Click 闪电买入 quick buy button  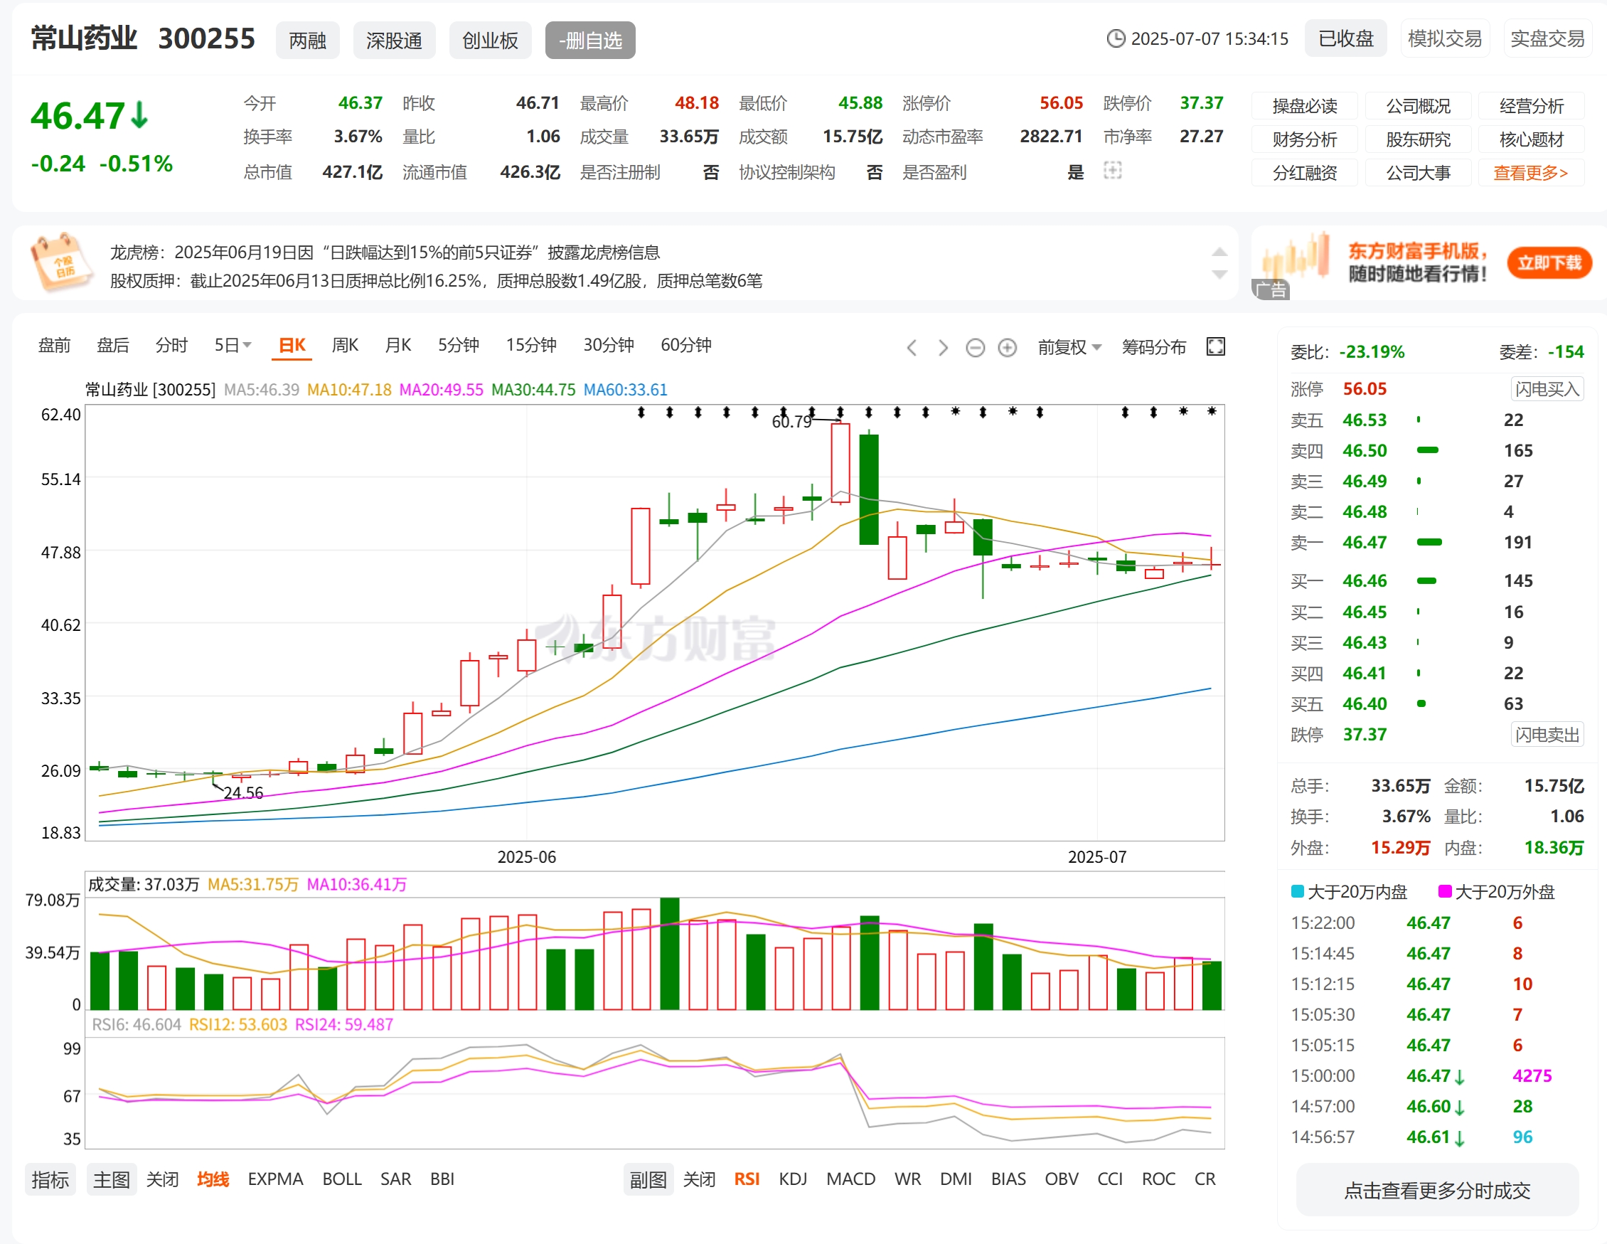pos(1547,388)
